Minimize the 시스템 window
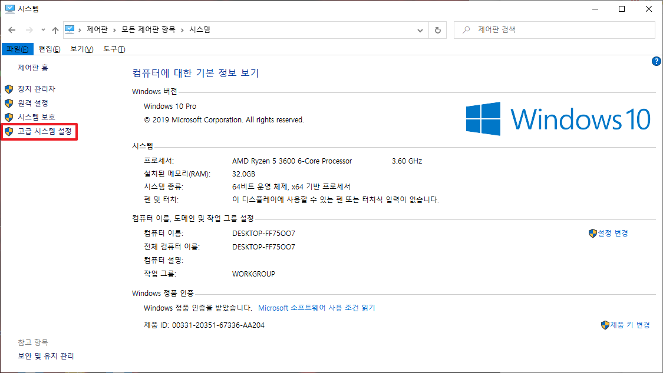The image size is (663, 373). 595,9
